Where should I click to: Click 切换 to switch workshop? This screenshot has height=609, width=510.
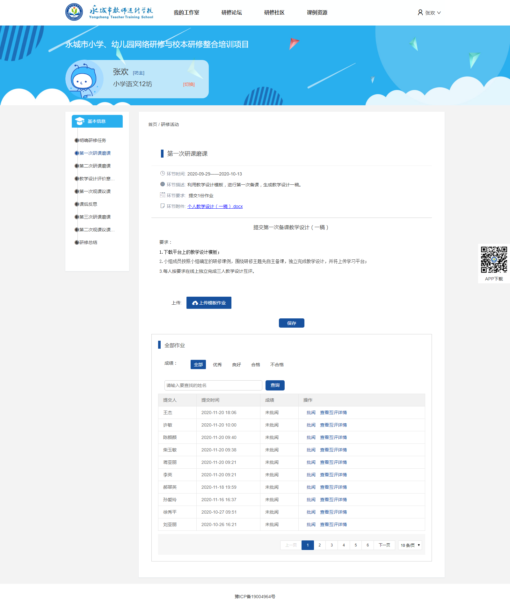click(189, 84)
